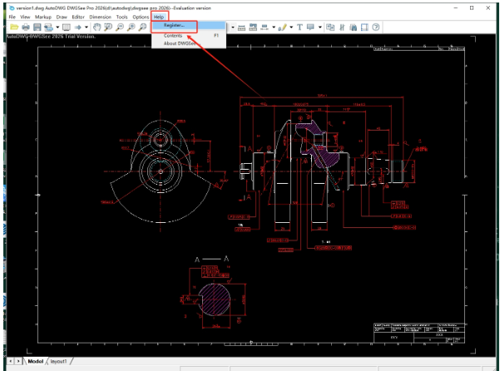
Task: Choose About DWGSee from the Help menu
Action: coord(189,43)
